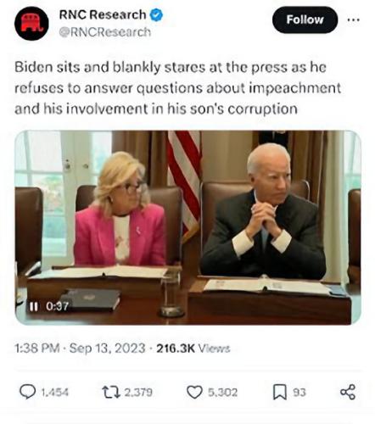Viewport: 375px width, 424px height.
Task: Like the post with the heart icon
Action: 194,393
